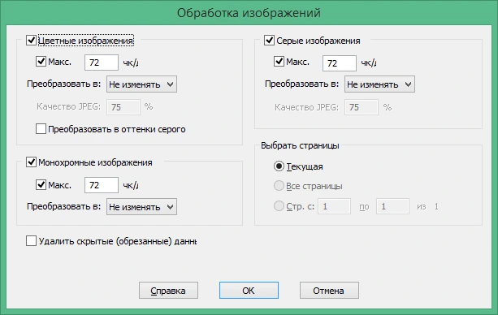This screenshot has height=315, width=498.
Task: Uncheck the Цветные изображения checkbox
Action: (x=31, y=41)
